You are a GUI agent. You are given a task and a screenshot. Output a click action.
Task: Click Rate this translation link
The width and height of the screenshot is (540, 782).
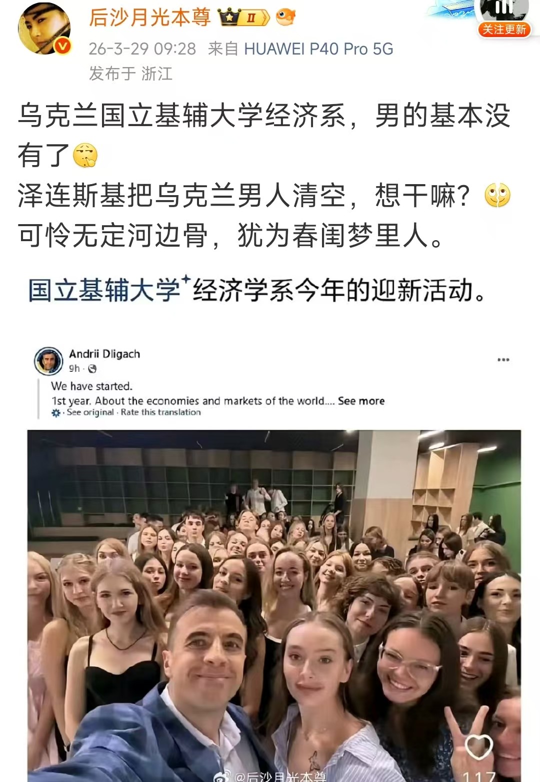click(x=160, y=412)
